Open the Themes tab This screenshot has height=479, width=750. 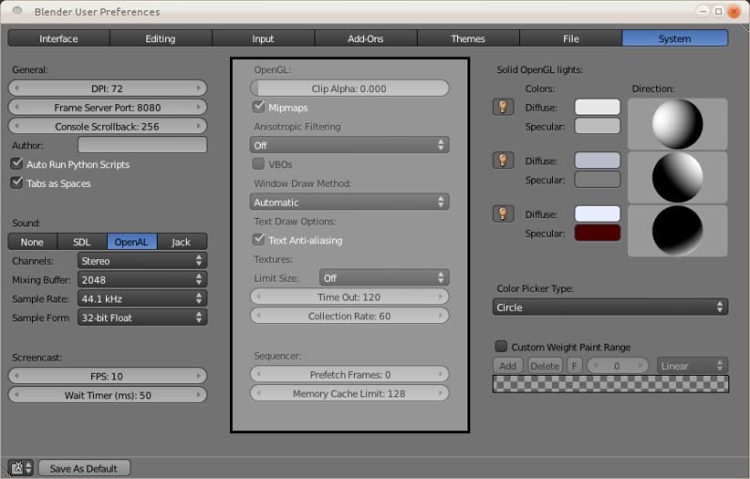coord(468,39)
